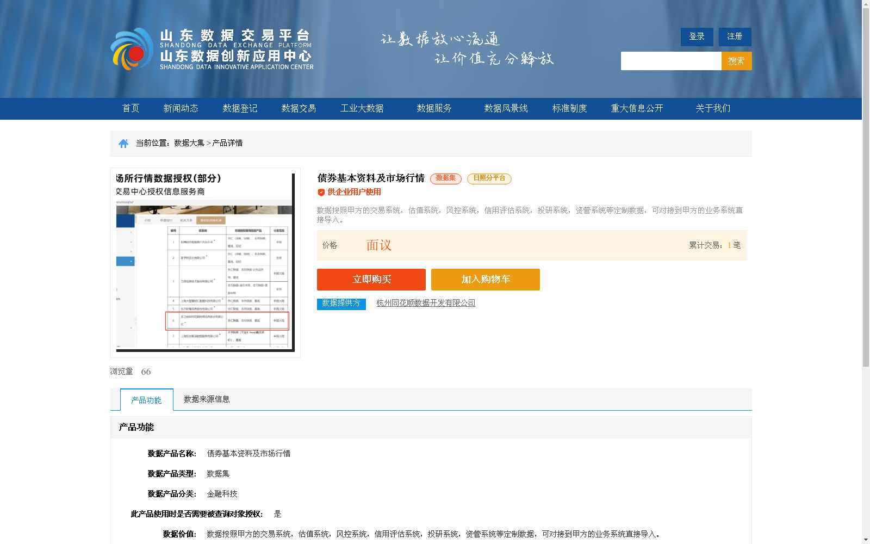Click the orange 搜索 search button
Viewport: 870px width, 544px height.
click(x=736, y=61)
